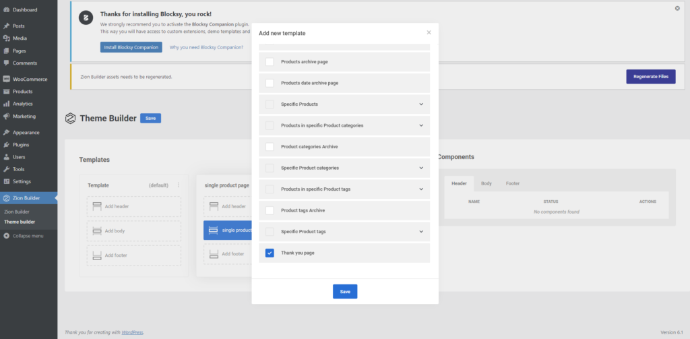
Task: Check the Product tags Archive checkbox
Action: (270, 210)
